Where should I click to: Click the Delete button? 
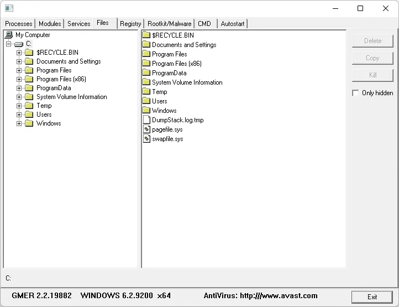coord(373,41)
